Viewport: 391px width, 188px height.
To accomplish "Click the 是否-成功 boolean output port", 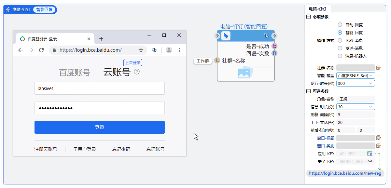I will coord(274,46).
